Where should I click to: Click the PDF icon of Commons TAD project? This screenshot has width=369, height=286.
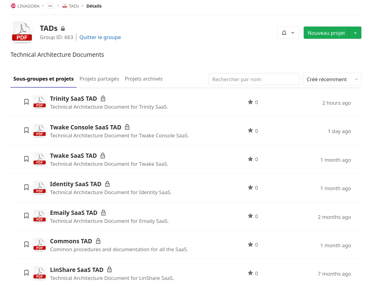click(x=40, y=245)
